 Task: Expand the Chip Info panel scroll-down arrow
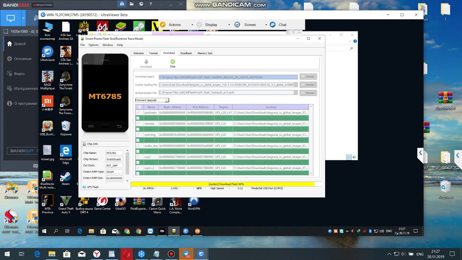point(127,181)
